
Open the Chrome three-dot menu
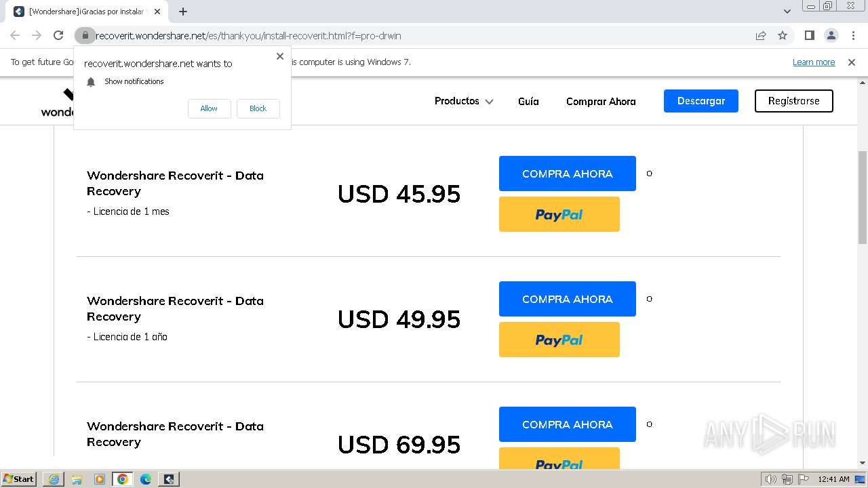853,35
